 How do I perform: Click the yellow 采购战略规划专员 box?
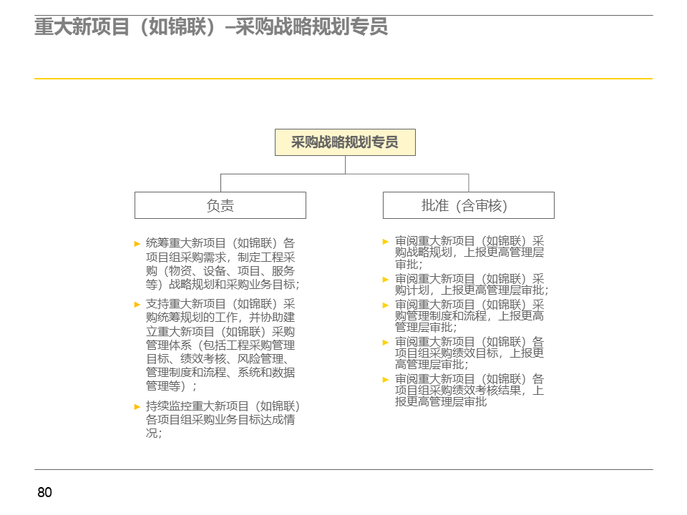[345, 142]
